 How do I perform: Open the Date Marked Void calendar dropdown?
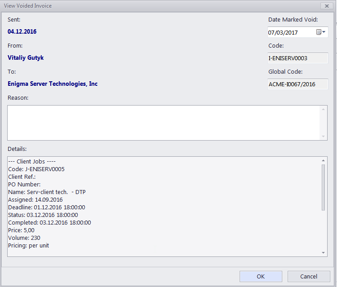click(321, 32)
